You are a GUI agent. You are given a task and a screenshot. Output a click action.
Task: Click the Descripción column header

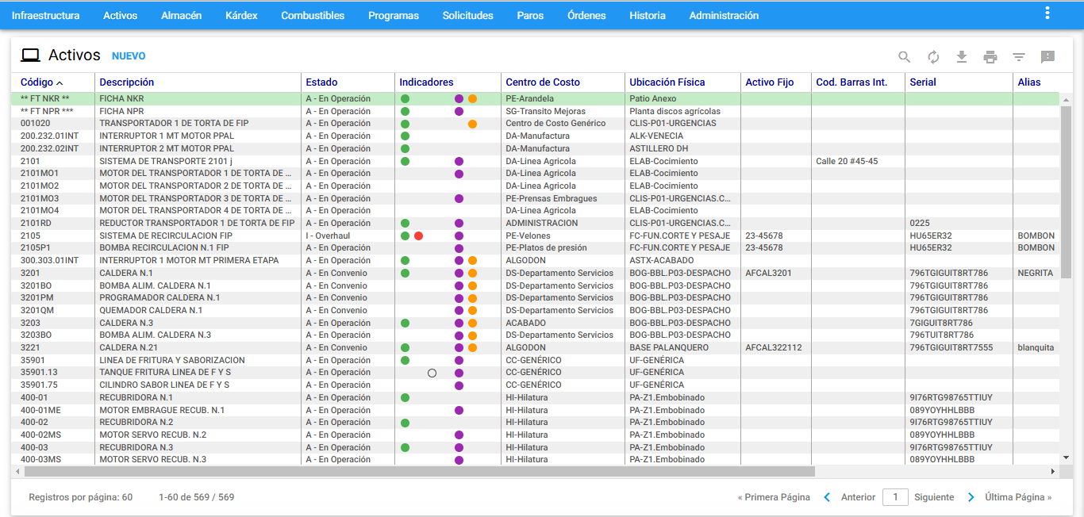[x=126, y=82]
